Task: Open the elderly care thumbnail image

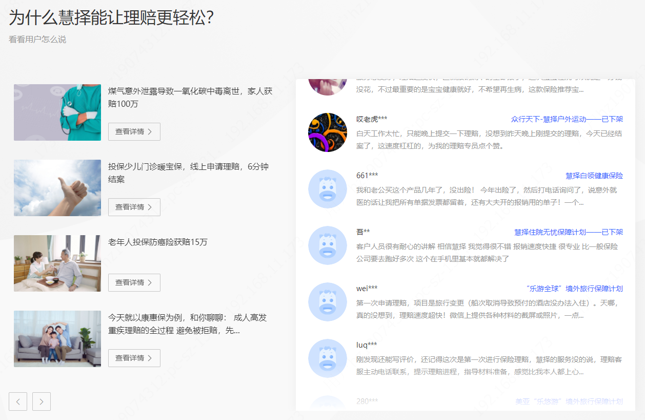Action: 57,263
